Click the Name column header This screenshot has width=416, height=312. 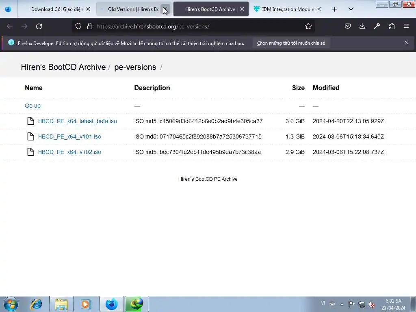[x=34, y=88]
